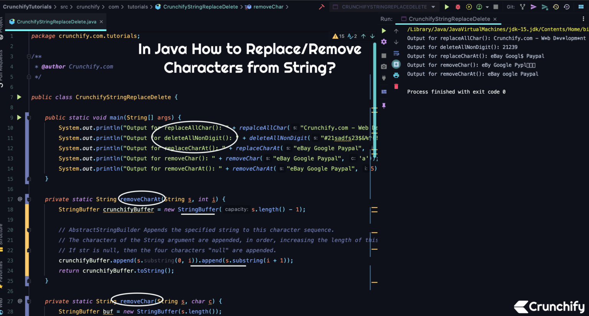Select the Debug icon in the toolbar
This screenshot has width=589, height=316.
coord(458,7)
